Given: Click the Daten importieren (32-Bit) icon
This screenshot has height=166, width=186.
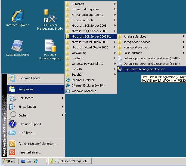Looking at the screenshot, I should pos(120,58).
